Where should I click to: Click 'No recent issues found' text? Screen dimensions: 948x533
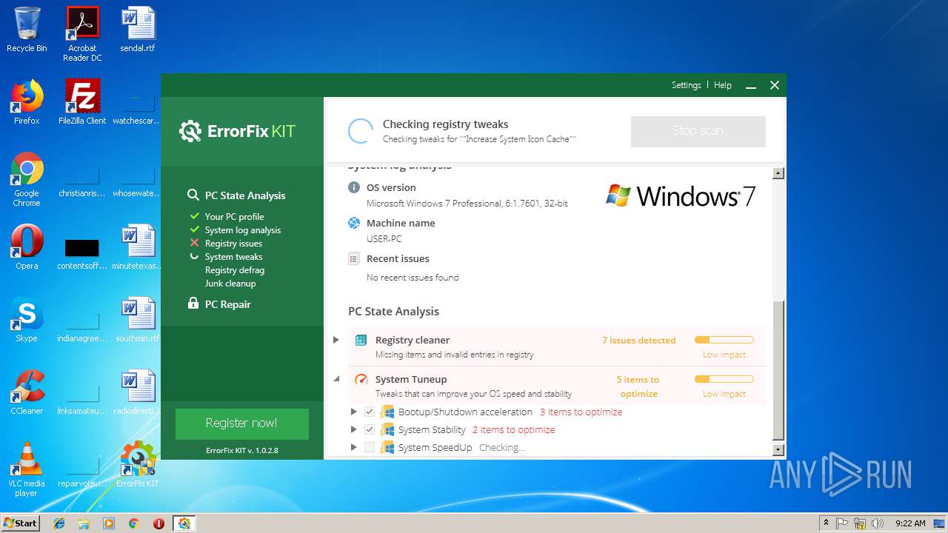pos(413,278)
